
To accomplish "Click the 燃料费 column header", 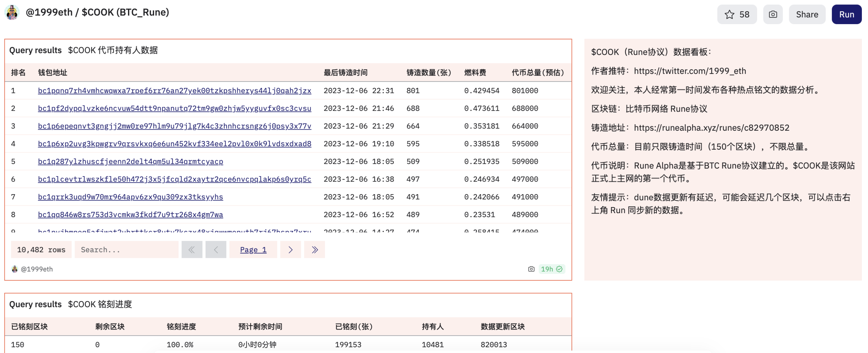I will tap(475, 73).
